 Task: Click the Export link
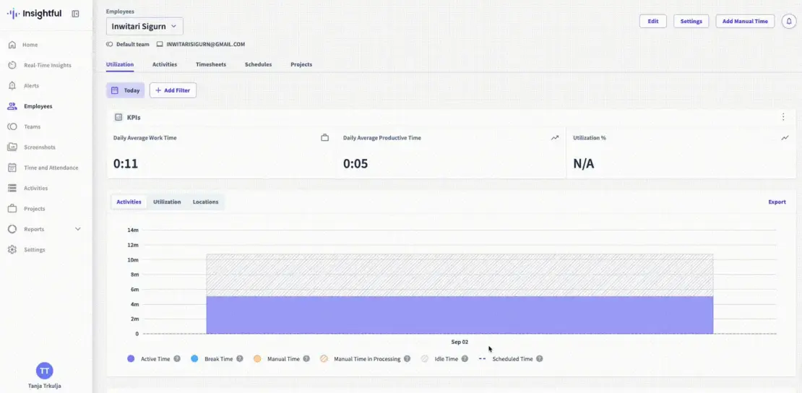click(x=777, y=202)
